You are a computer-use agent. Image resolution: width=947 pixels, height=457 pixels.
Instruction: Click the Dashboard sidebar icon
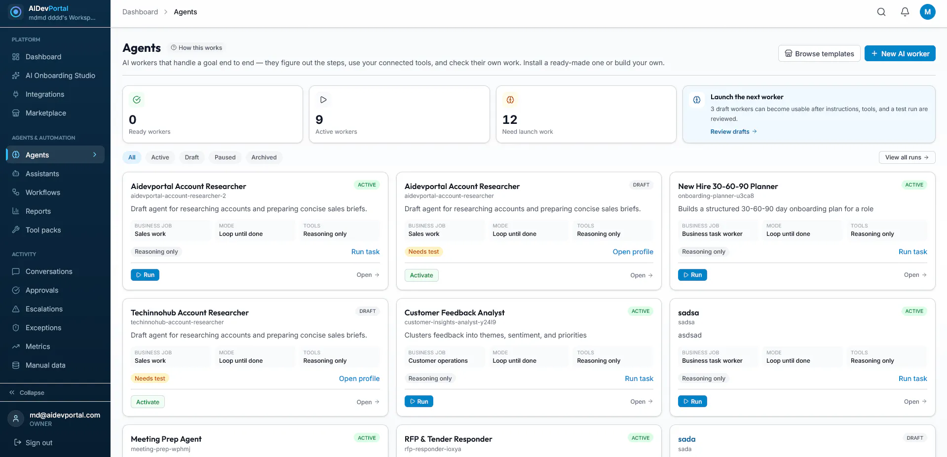pos(16,57)
